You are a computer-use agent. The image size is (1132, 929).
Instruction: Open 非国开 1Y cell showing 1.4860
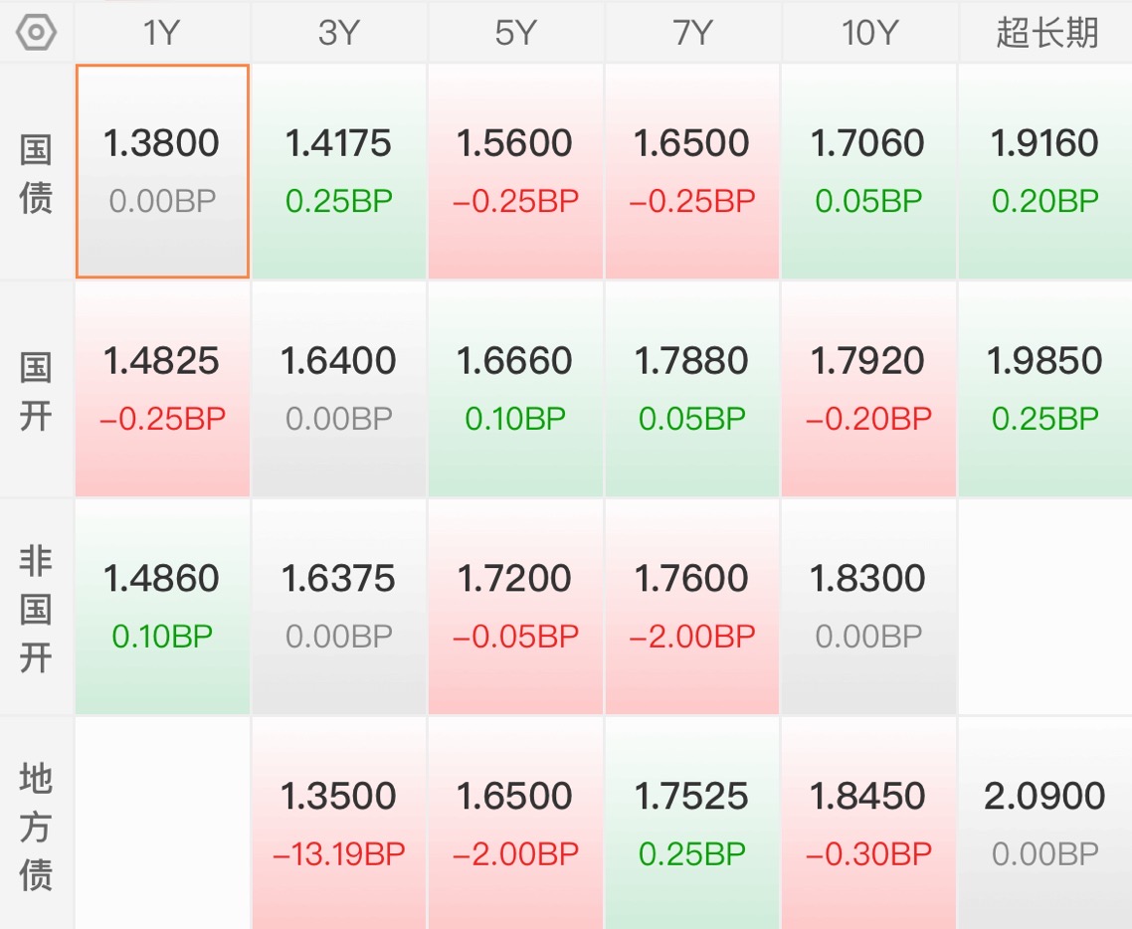click(162, 607)
